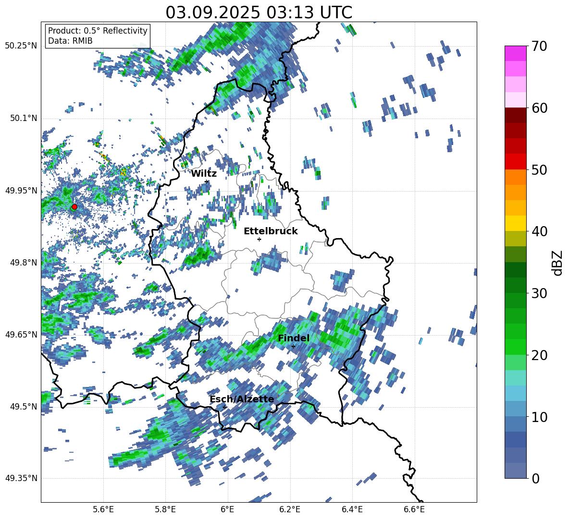Image resolution: width=569 pixels, height=519 pixels.
Task: Click the bright green colorbar segment at 20
Action: pyautogui.click(x=515, y=347)
